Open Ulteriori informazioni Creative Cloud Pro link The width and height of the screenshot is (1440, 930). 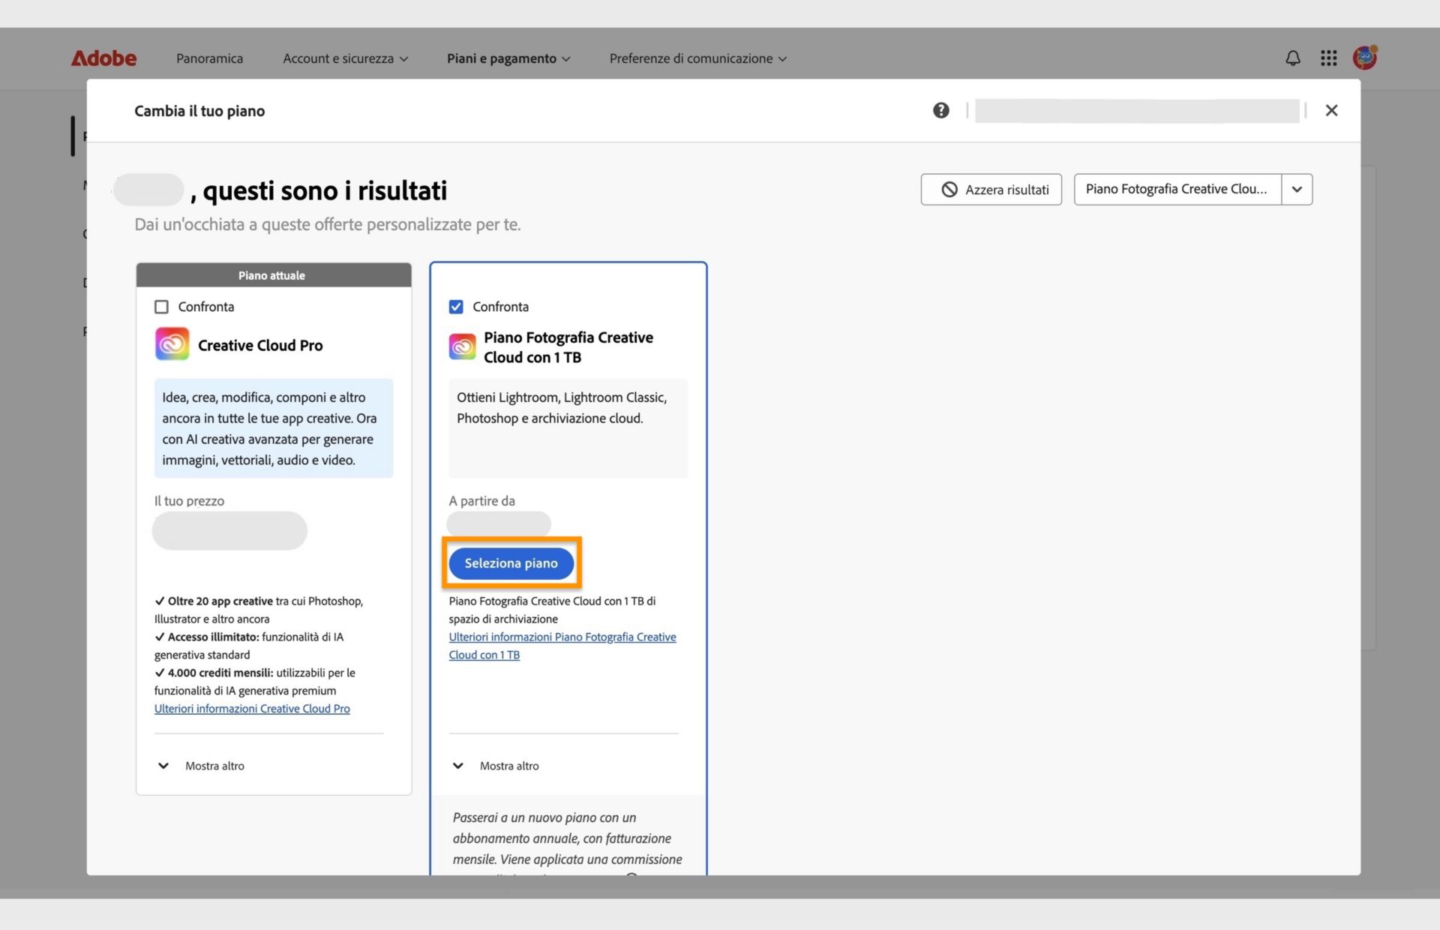click(x=252, y=709)
